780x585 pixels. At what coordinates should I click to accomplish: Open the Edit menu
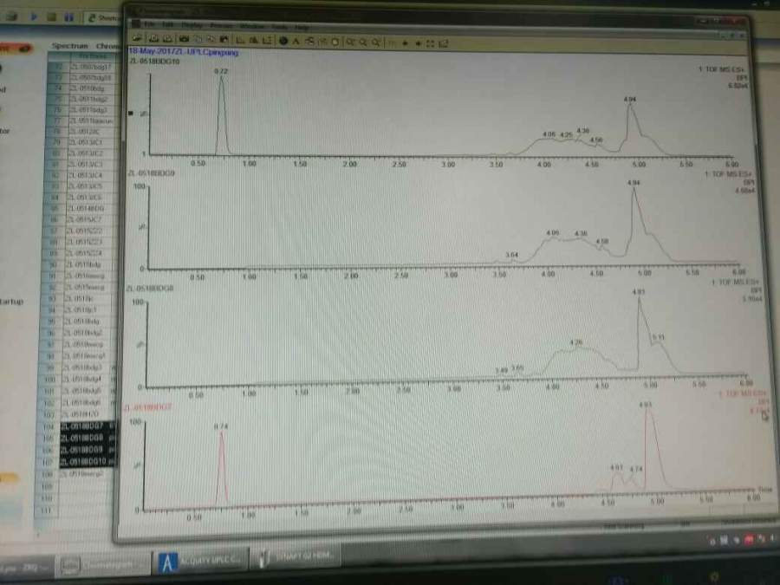[x=167, y=24]
